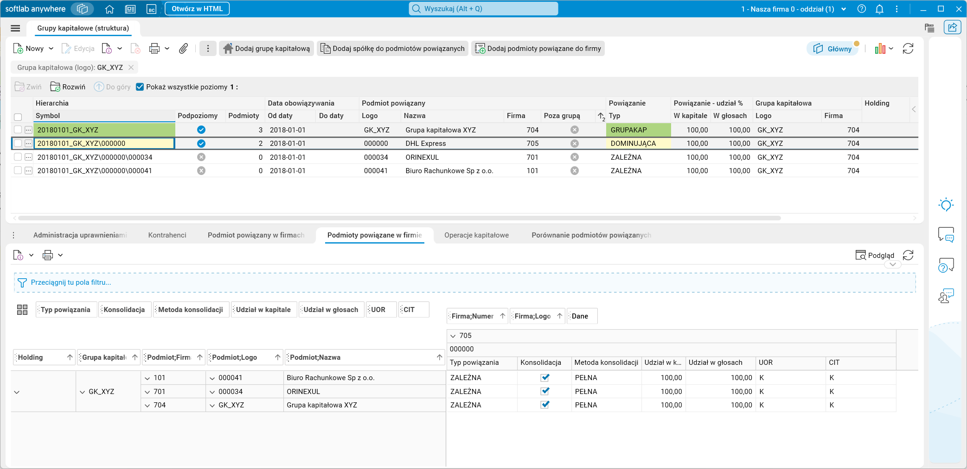Open the Kontrahenci tab

click(167, 235)
